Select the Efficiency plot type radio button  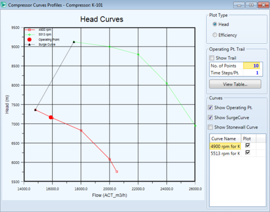(214, 35)
